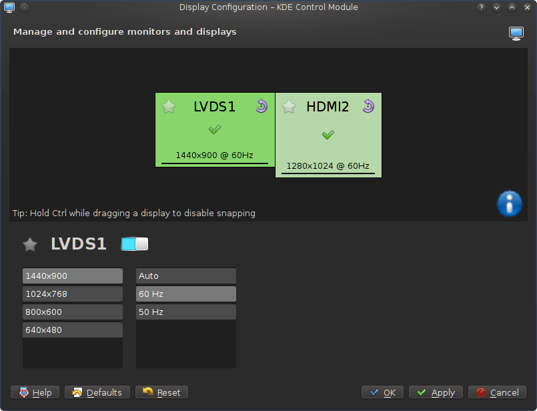
Task: Toggle the enabled checkmark on the HDMI2 preview
Action: pyautogui.click(x=328, y=135)
